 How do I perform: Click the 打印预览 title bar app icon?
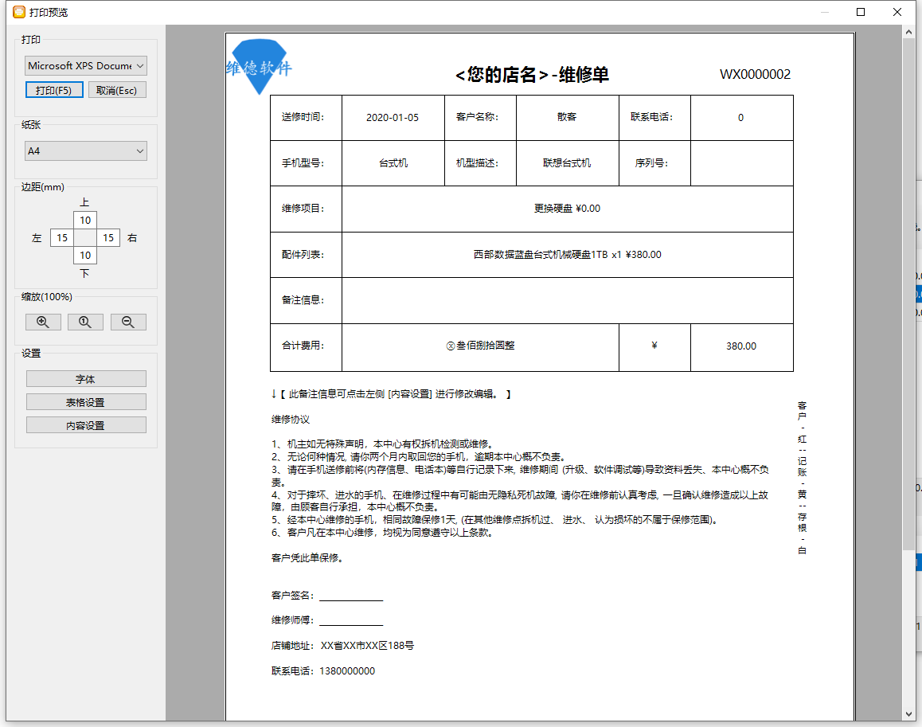[19, 12]
